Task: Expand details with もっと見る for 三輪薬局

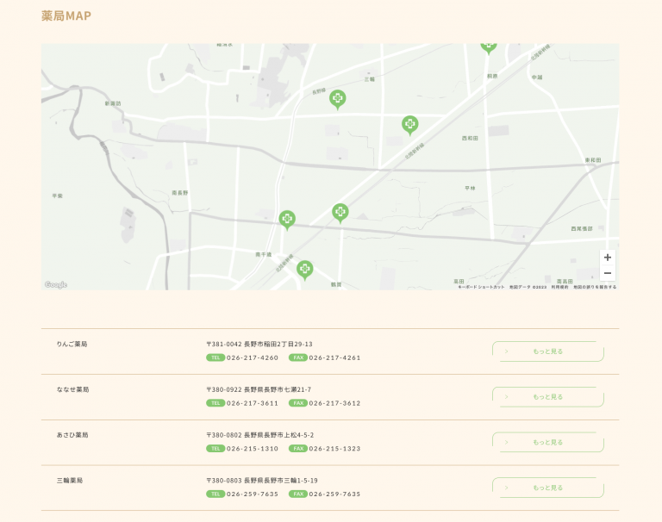Action: tap(547, 488)
